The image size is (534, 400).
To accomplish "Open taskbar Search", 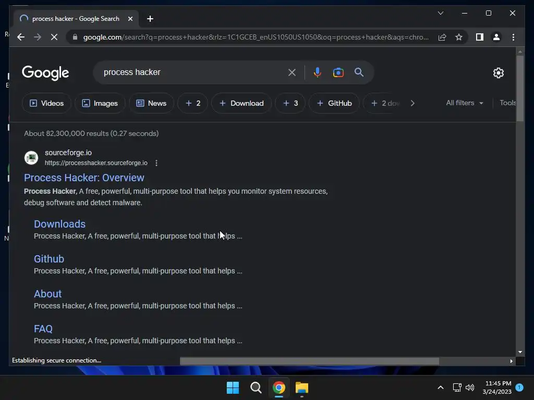I will click(x=256, y=387).
